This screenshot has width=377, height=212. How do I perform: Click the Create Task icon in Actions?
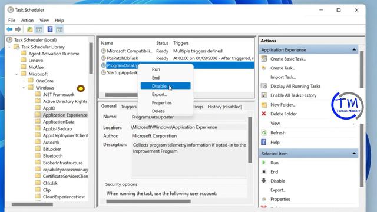tap(264, 68)
